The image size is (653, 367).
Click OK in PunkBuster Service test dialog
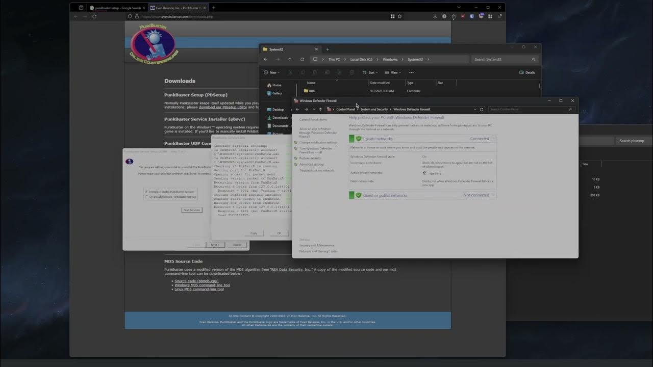pos(279,233)
